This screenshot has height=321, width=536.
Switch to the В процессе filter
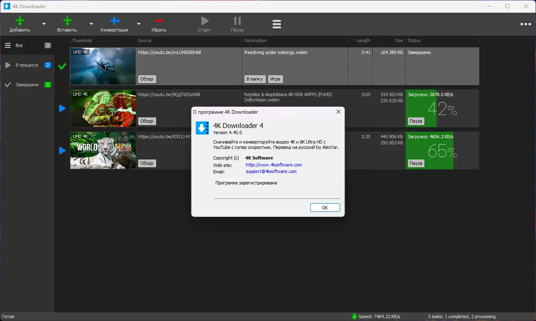click(x=27, y=65)
